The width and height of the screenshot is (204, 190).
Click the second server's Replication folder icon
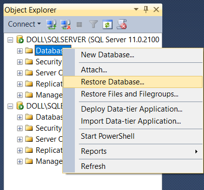pos(29,150)
